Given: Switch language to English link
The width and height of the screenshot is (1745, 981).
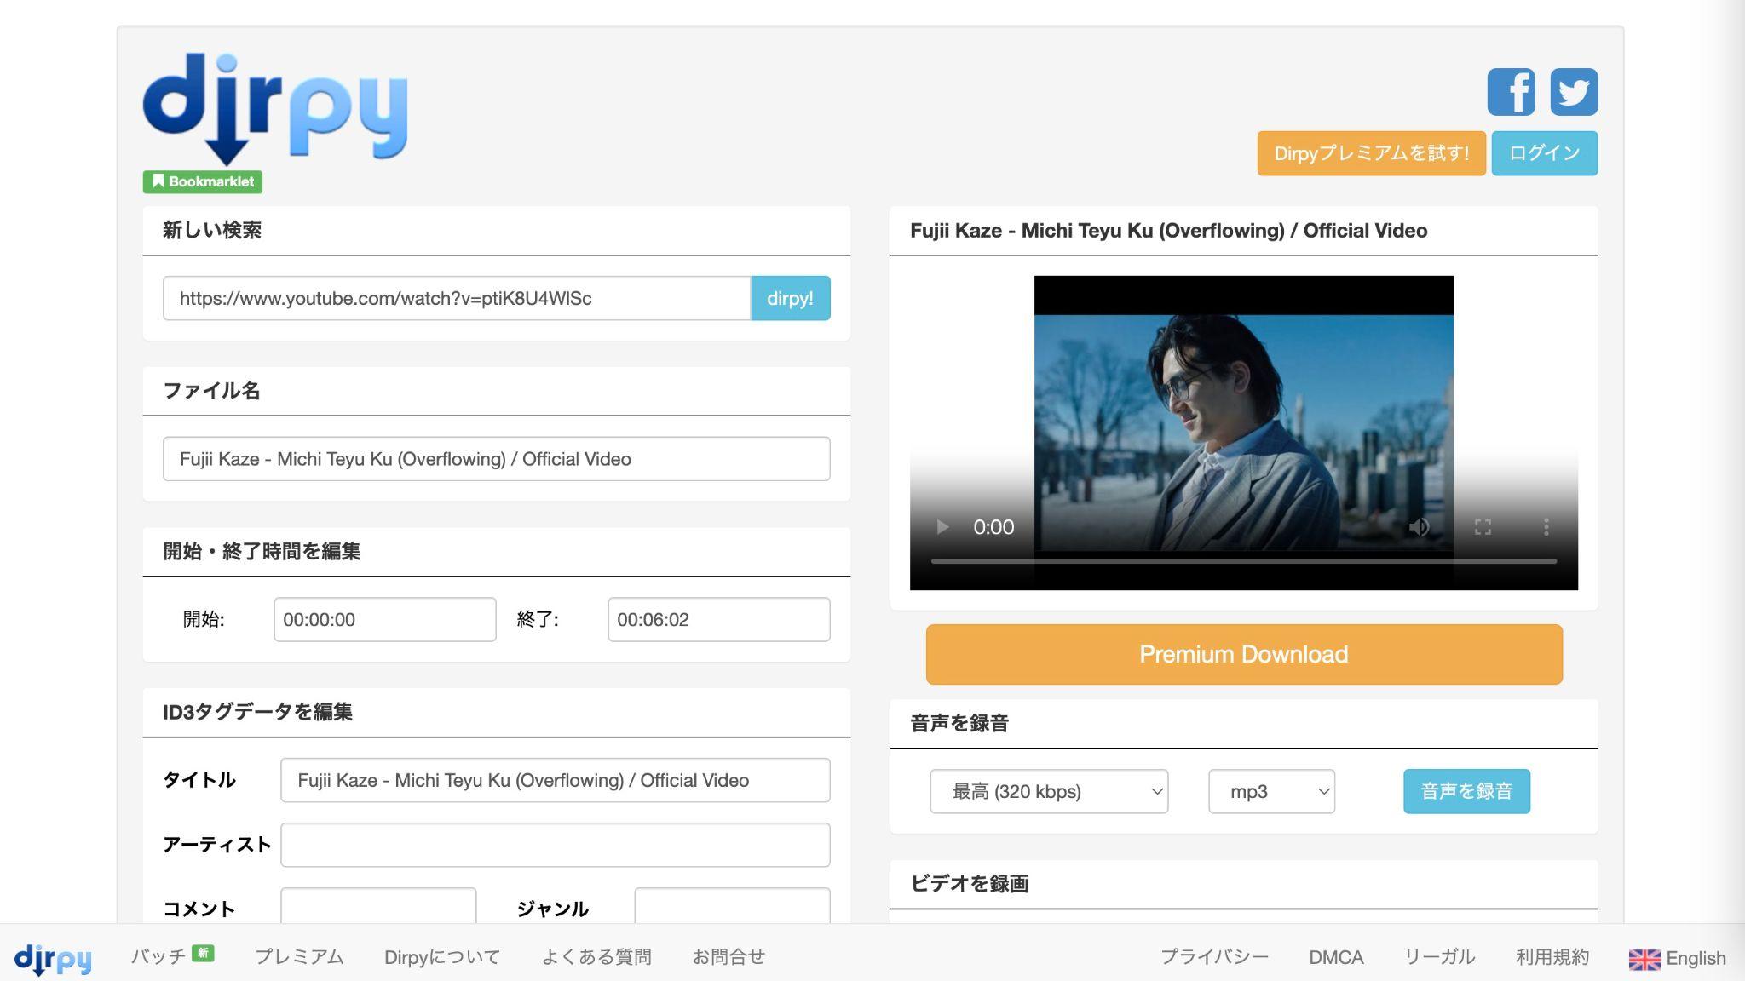Looking at the screenshot, I should pyautogui.click(x=1696, y=958).
